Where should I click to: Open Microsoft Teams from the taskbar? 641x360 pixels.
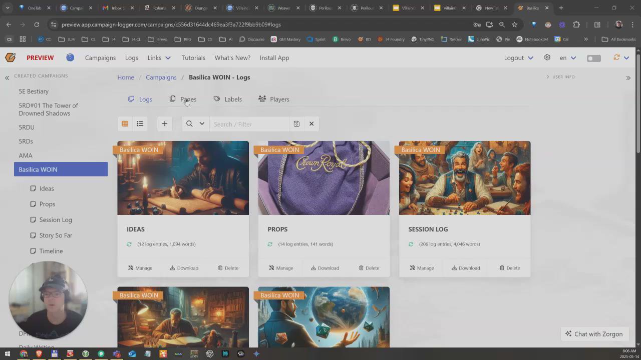pos(117,353)
